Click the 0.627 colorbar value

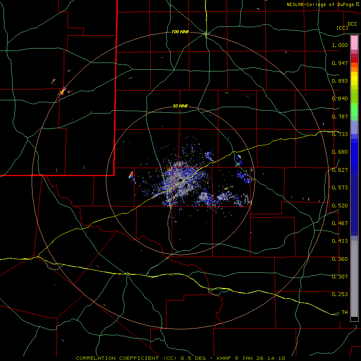(x=340, y=170)
